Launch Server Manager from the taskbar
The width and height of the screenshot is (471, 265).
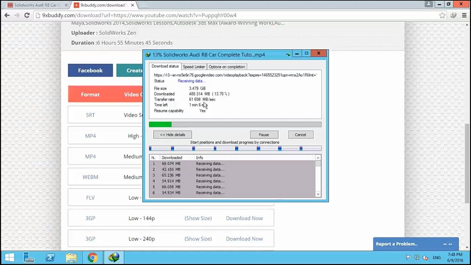point(29,258)
